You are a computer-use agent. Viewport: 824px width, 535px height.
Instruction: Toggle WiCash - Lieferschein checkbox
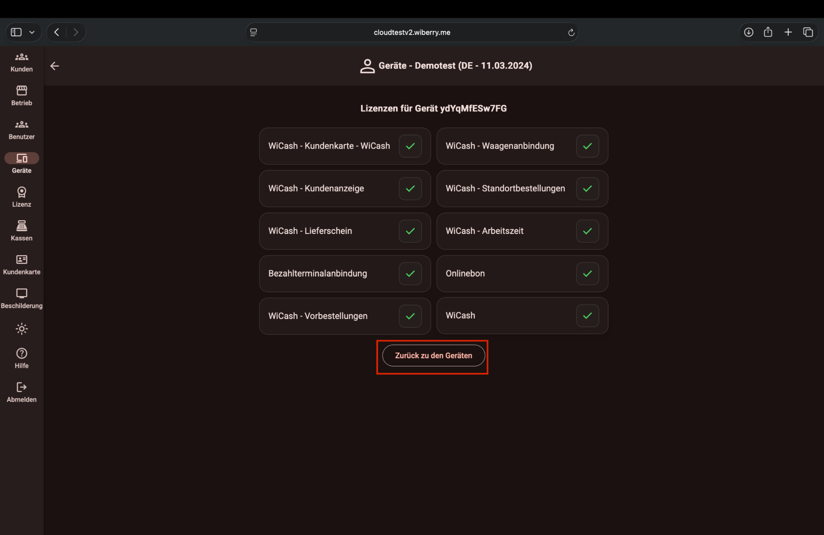click(410, 231)
